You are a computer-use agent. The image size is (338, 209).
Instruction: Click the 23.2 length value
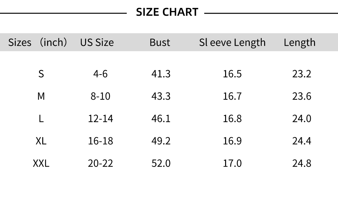301,74
